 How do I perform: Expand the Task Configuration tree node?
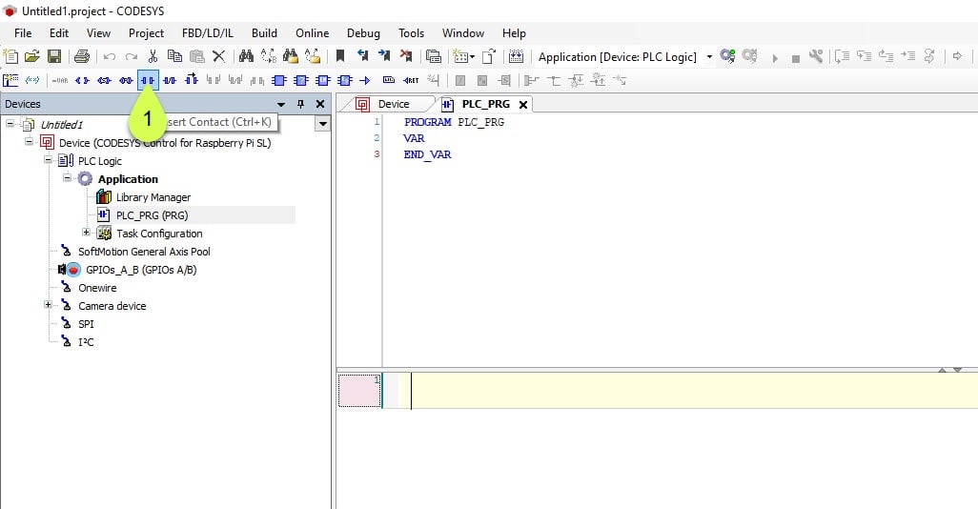pos(86,233)
